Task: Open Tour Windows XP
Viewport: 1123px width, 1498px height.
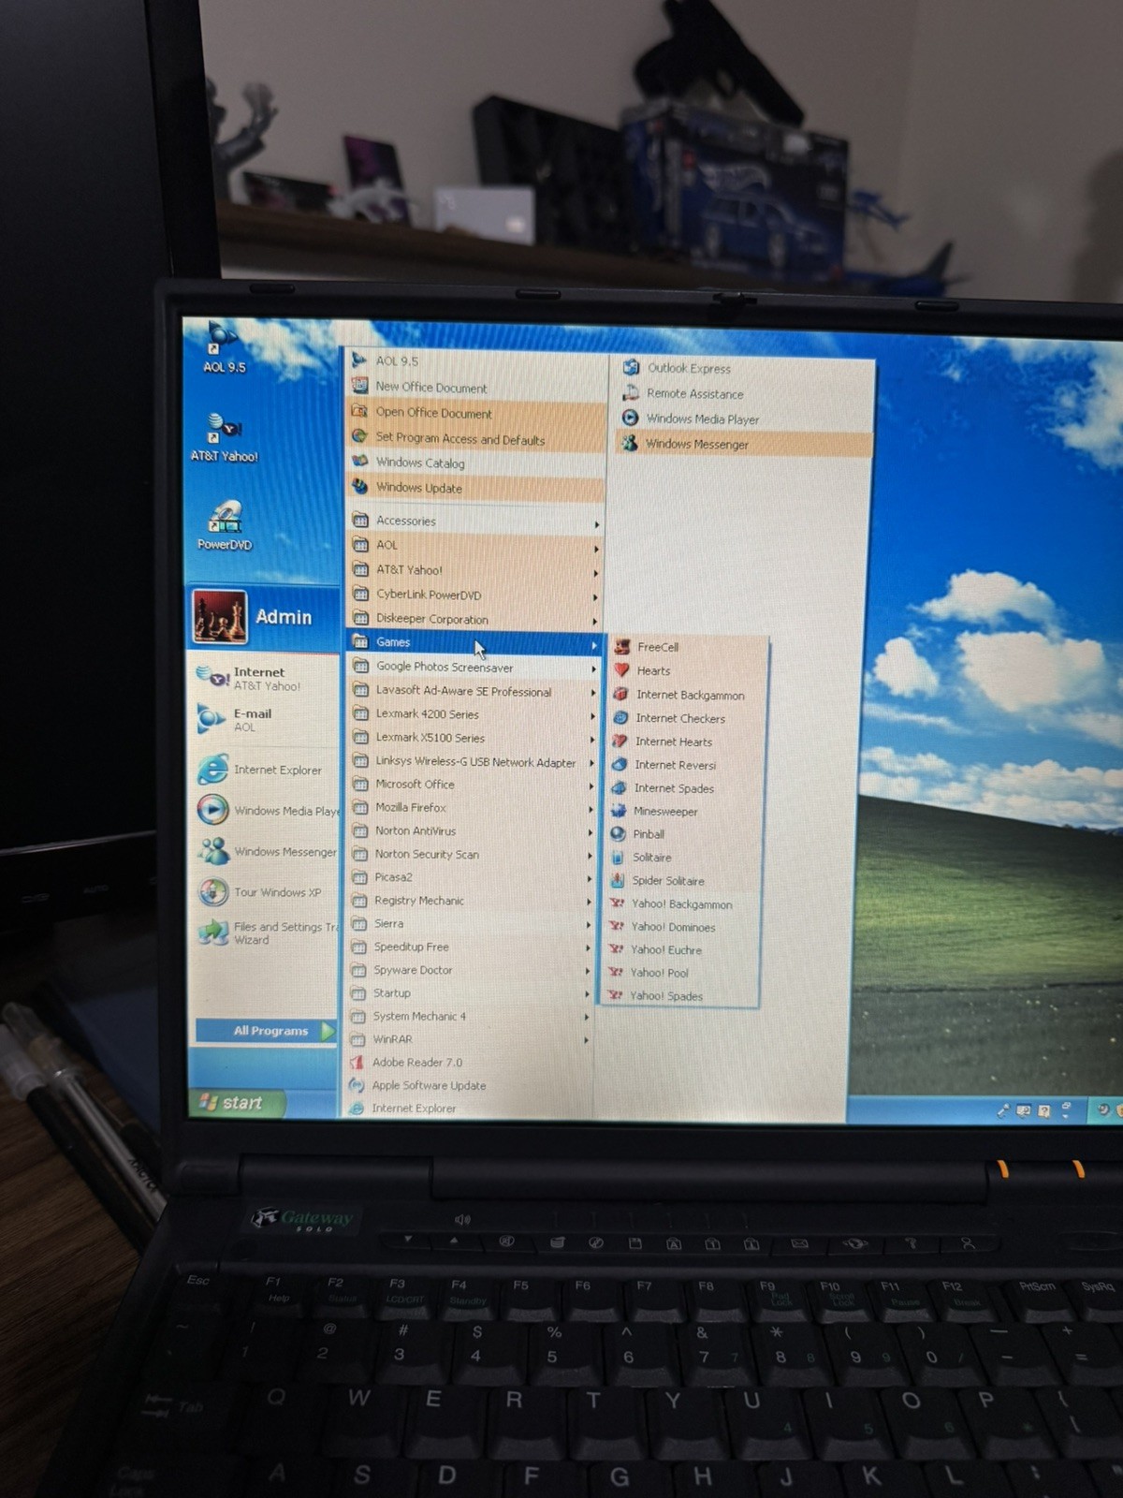Action: click(x=266, y=892)
